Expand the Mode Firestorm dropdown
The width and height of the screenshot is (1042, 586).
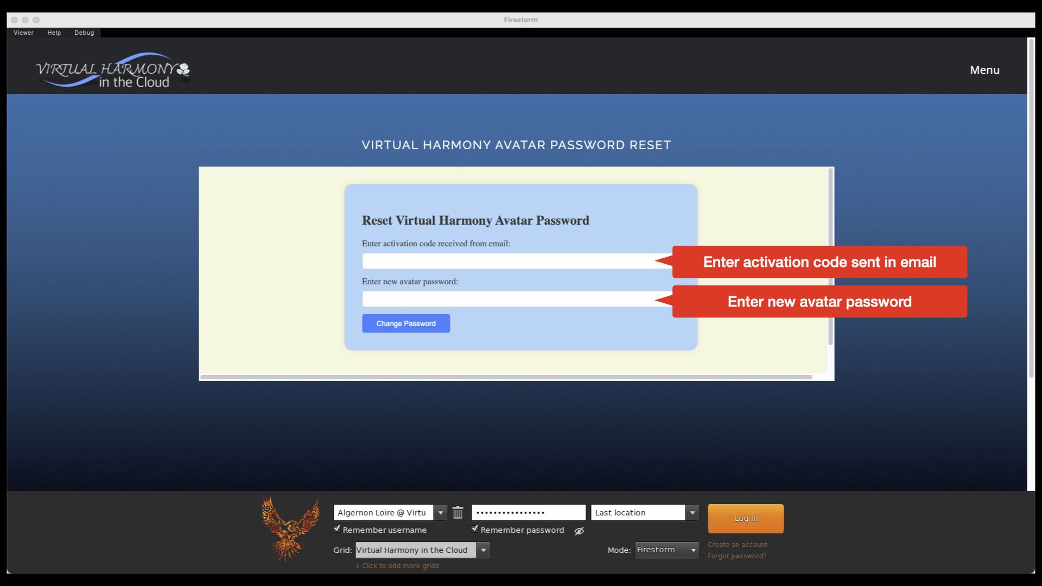693,550
